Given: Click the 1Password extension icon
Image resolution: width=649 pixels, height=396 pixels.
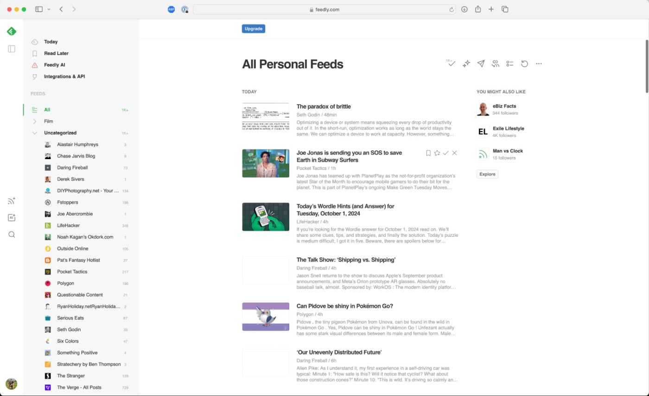Looking at the screenshot, I should coord(185,9).
